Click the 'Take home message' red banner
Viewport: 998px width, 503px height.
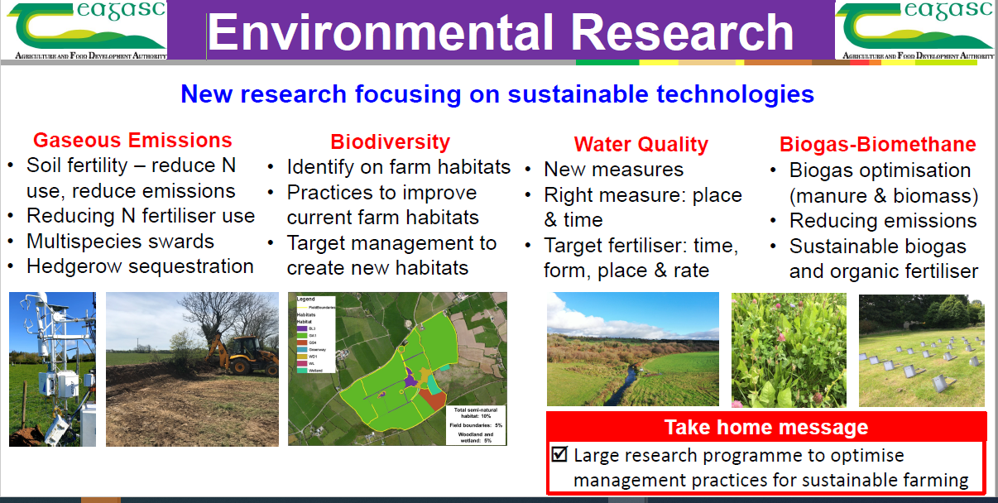pyautogui.click(x=766, y=427)
